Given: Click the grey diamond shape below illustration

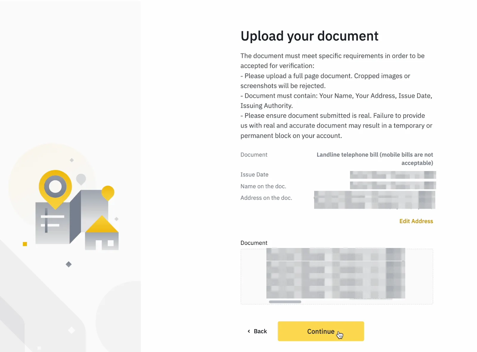Looking at the screenshot, I should click(x=69, y=264).
